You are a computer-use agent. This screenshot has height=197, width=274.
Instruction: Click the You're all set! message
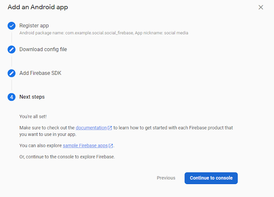tap(33, 117)
